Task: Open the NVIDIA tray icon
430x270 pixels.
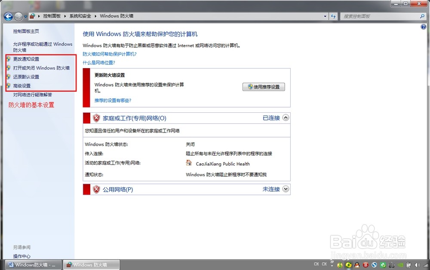Action: click(400, 265)
